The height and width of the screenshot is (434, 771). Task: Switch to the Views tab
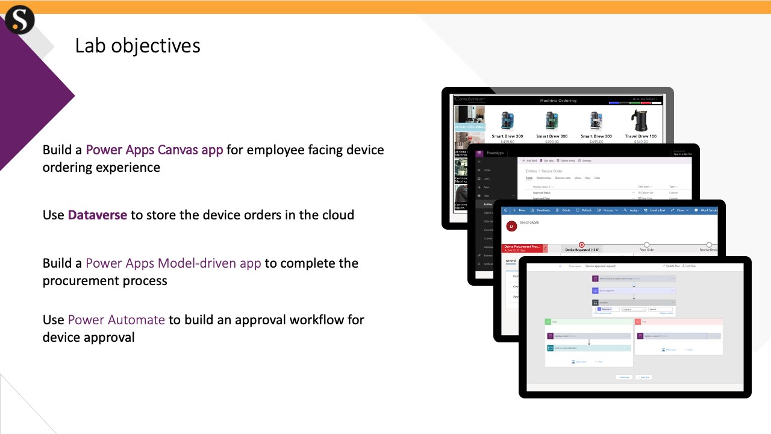click(578, 178)
